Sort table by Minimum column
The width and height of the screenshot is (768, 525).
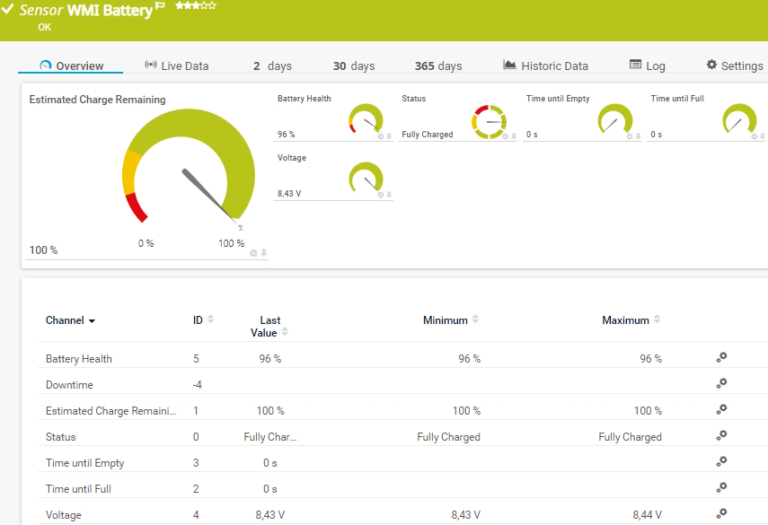[475, 319]
